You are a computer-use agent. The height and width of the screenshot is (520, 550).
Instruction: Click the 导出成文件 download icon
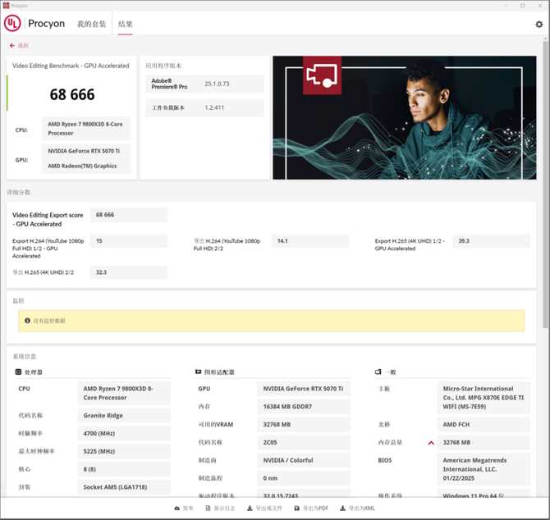coord(250,509)
